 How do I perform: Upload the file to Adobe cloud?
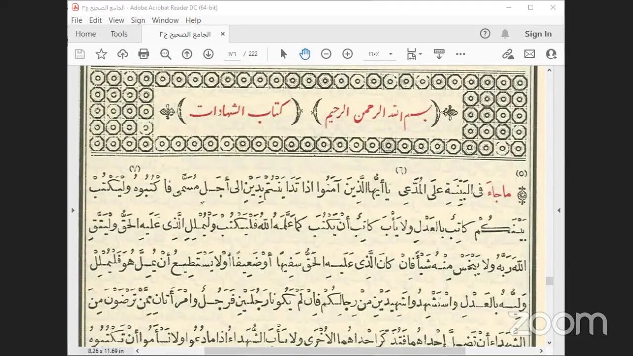pos(123,54)
